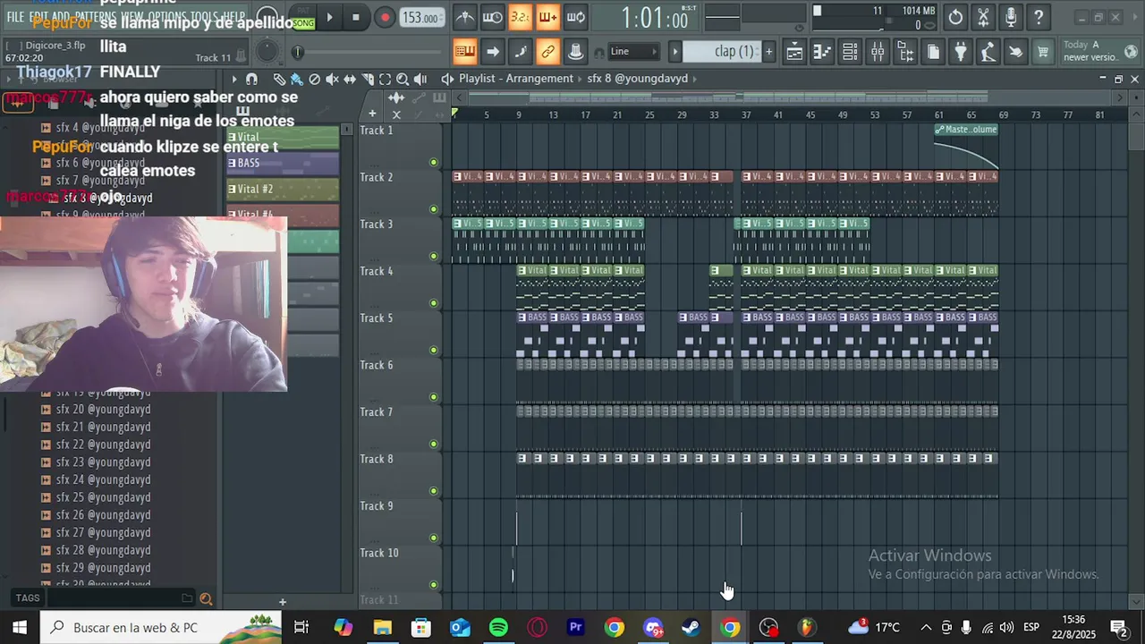Select the playlist Slice tool

(368, 79)
